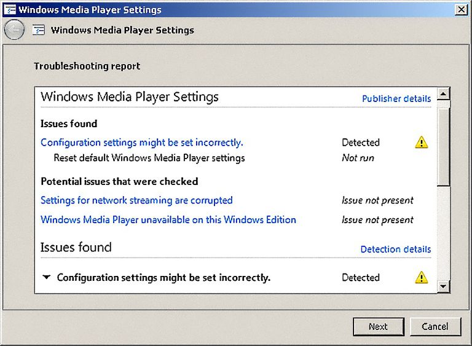Image resolution: width=472 pixels, height=346 pixels.
Task: Click the Cancel button
Action: (x=435, y=326)
